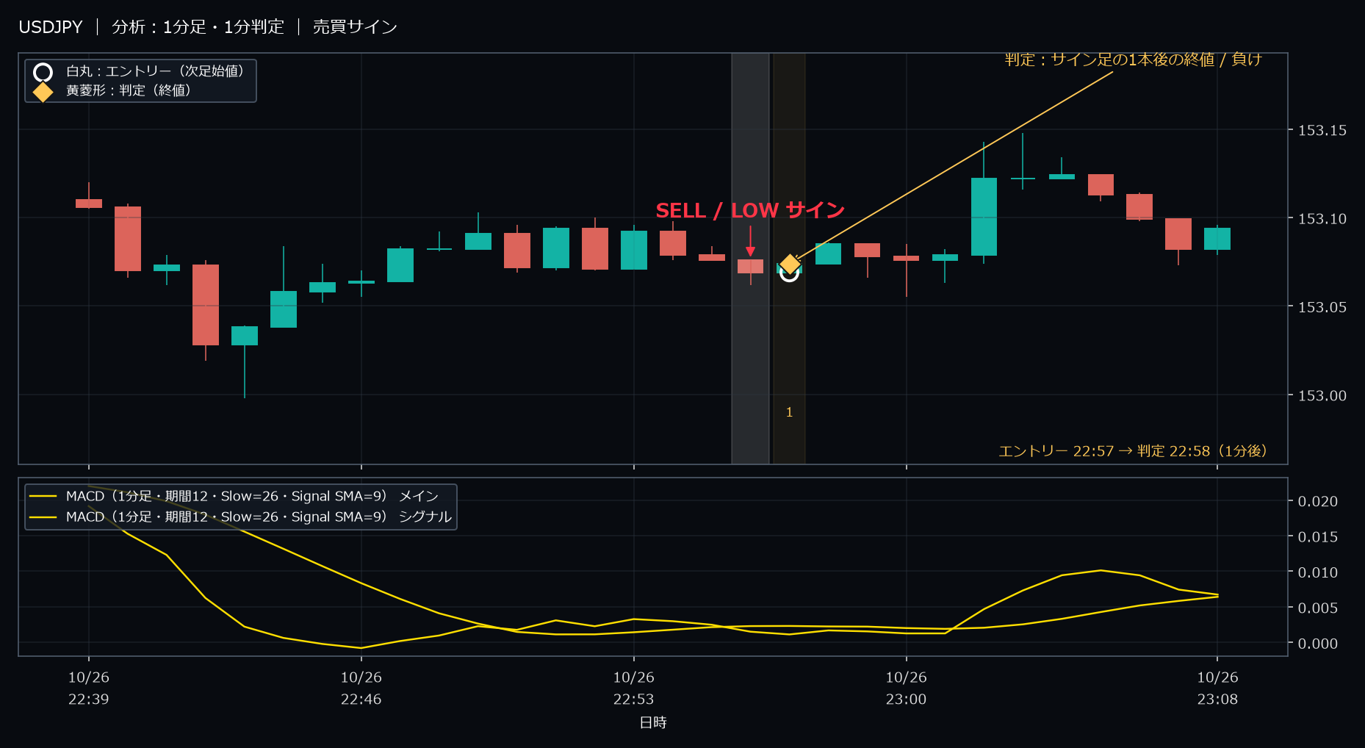Click the white circle icon in the legend

point(43,72)
